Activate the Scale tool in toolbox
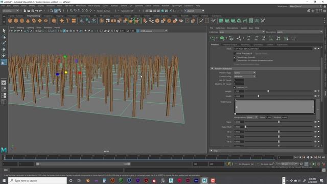The height and width of the screenshot is (184, 327). click(4, 62)
